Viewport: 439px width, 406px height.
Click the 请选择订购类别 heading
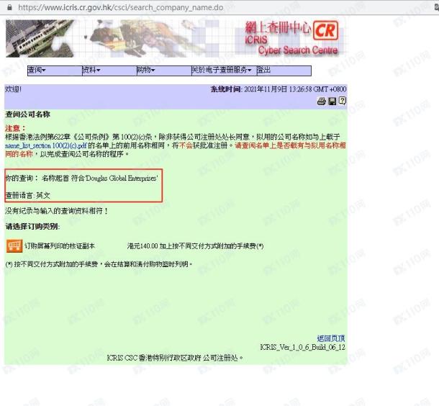32,227
